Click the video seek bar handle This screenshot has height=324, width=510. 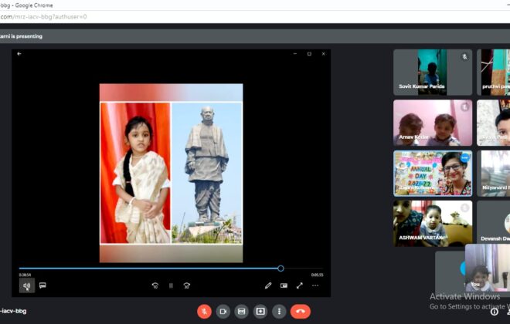[x=280, y=268]
